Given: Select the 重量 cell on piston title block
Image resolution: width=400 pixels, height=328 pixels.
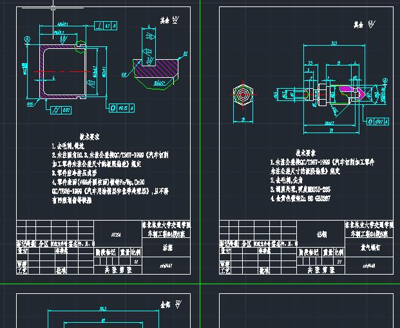Looking at the screenshot, I should (x=125, y=252).
